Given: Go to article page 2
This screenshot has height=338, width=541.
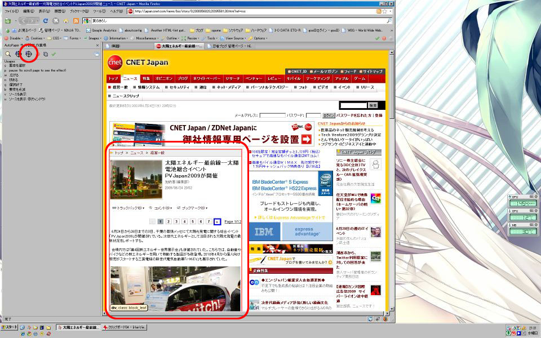Looking at the screenshot, I should pyautogui.click(x=168, y=221).
